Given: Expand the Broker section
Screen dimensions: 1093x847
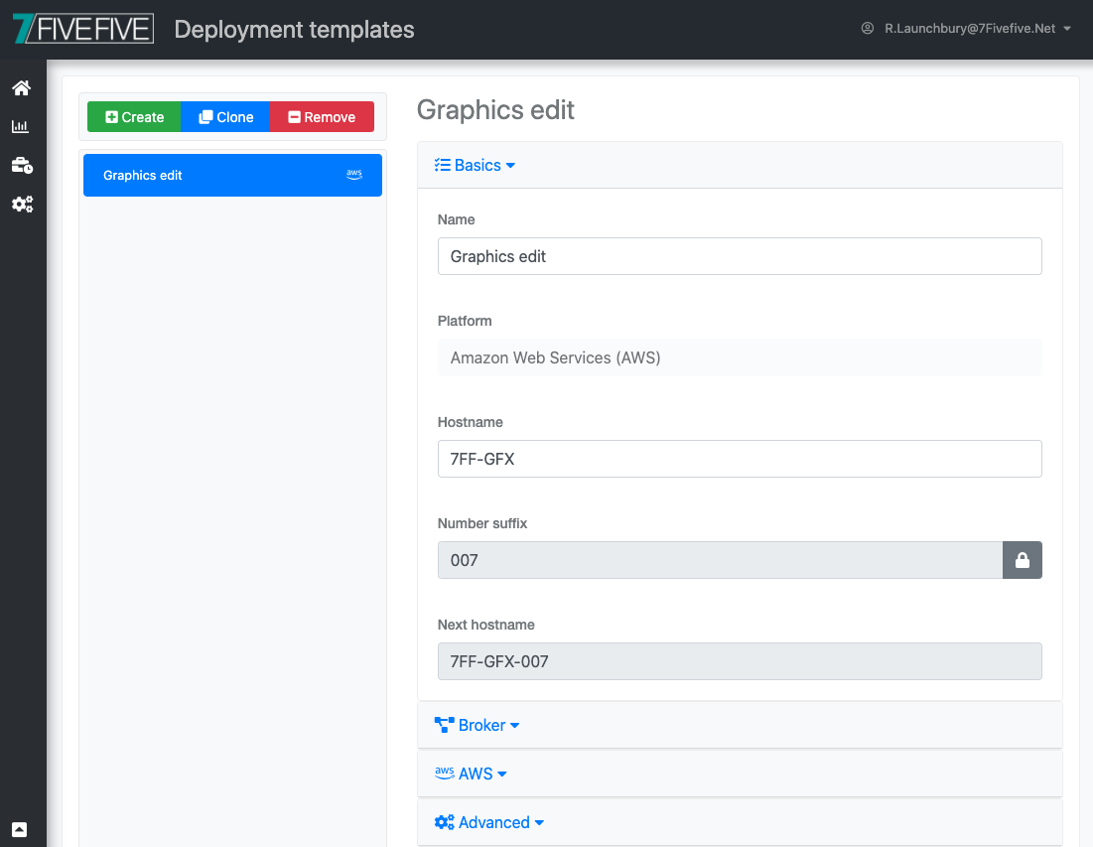Looking at the screenshot, I should point(478,724).
